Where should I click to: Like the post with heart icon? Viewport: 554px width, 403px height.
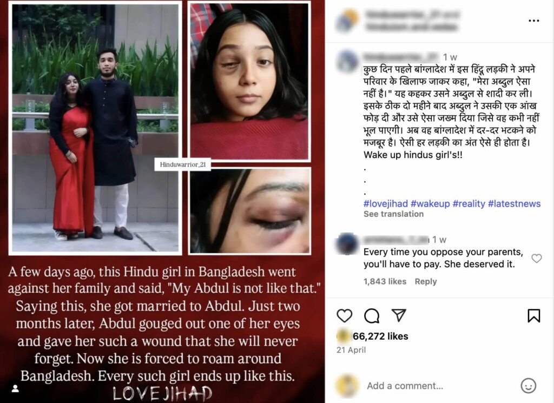point(344,315)
